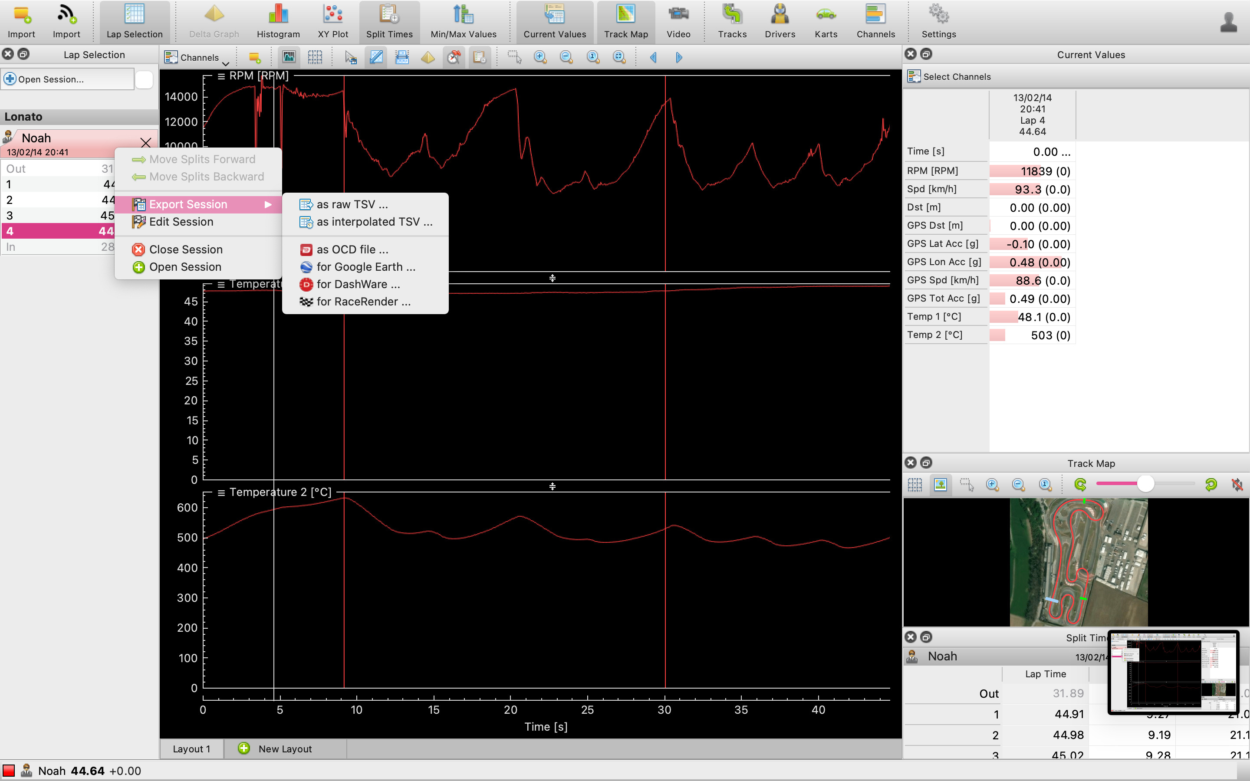Step to previous lap with left arrow
The image size is (1250, 781).
(x=653, y=57)
